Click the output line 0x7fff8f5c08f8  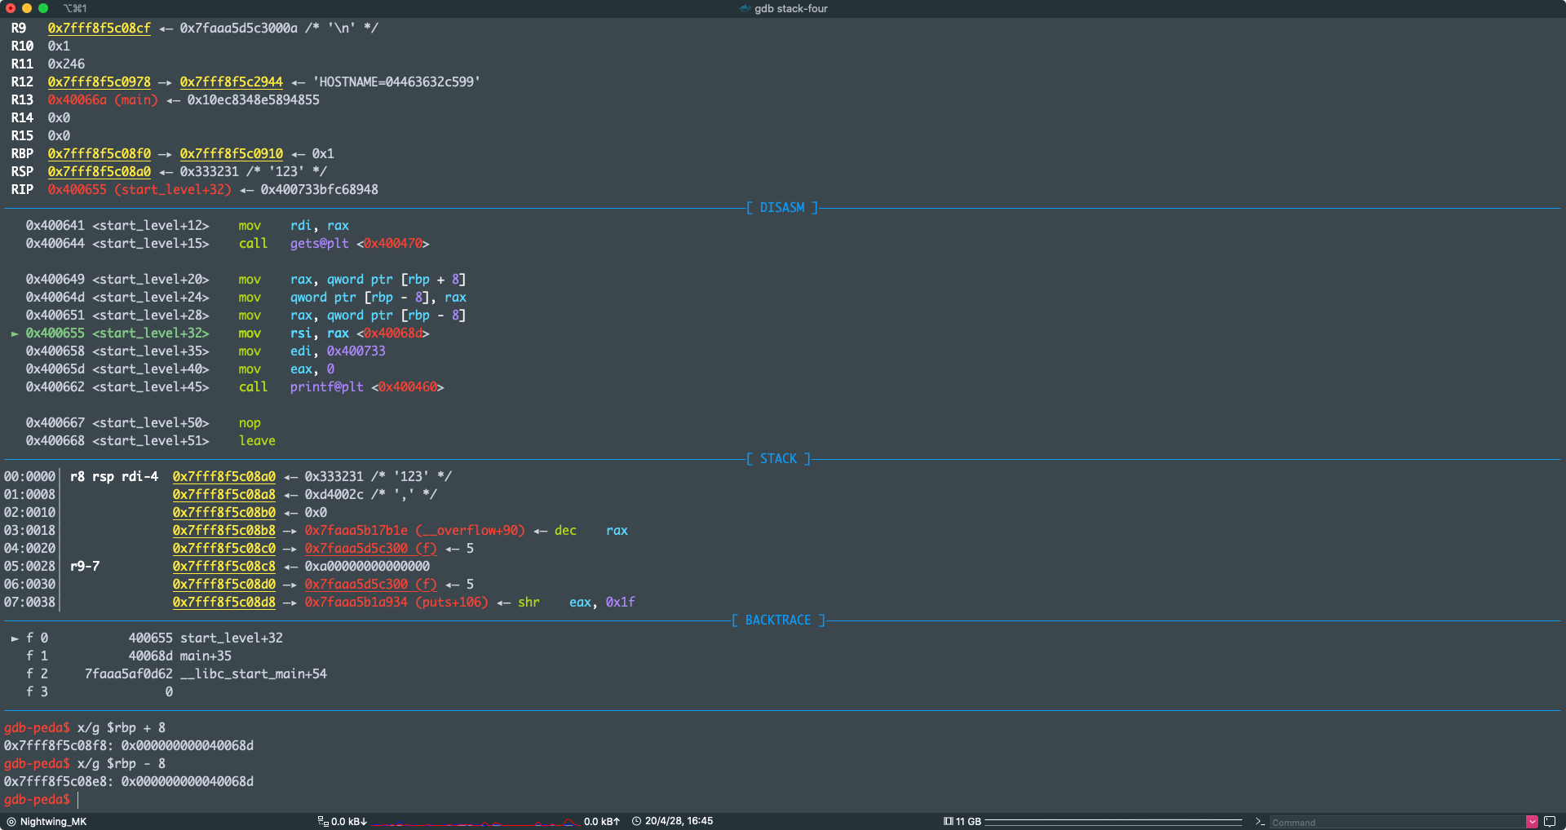tap(129, 746)
